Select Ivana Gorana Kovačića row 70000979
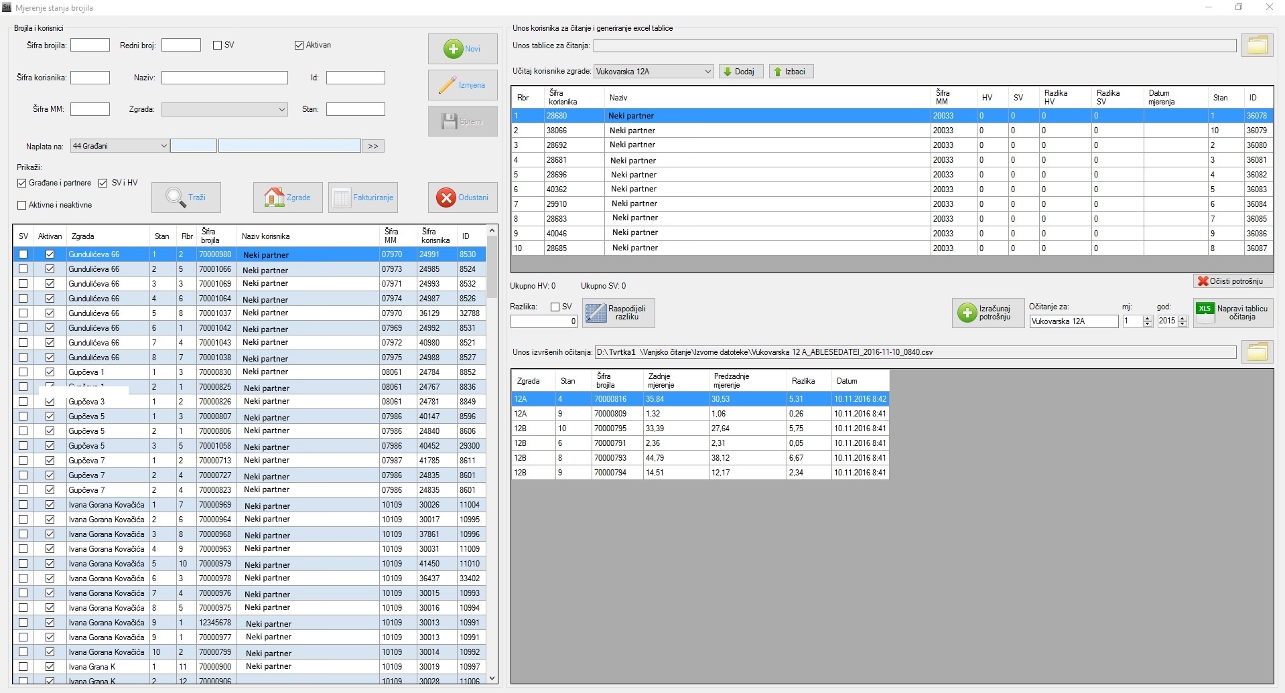This screenshot has height=693, width=1285. tap(250, 564)
